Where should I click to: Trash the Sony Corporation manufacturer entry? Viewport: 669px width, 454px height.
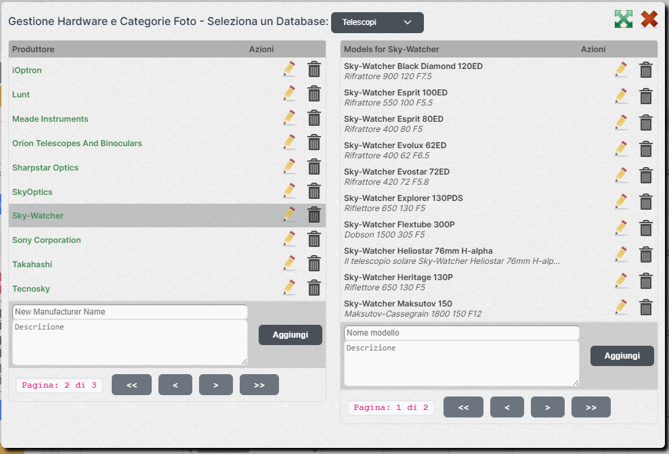(314, 240)
